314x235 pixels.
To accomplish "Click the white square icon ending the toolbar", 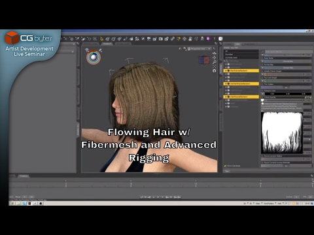I will click(x=220, y=39).
